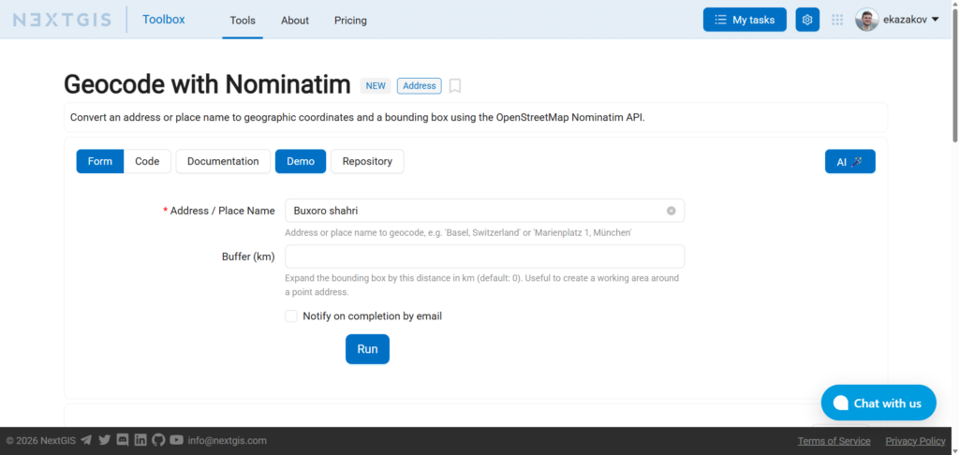Screen dimensions: 959x455
Task: Go to the Tools menu item
Action: (243, 21)
